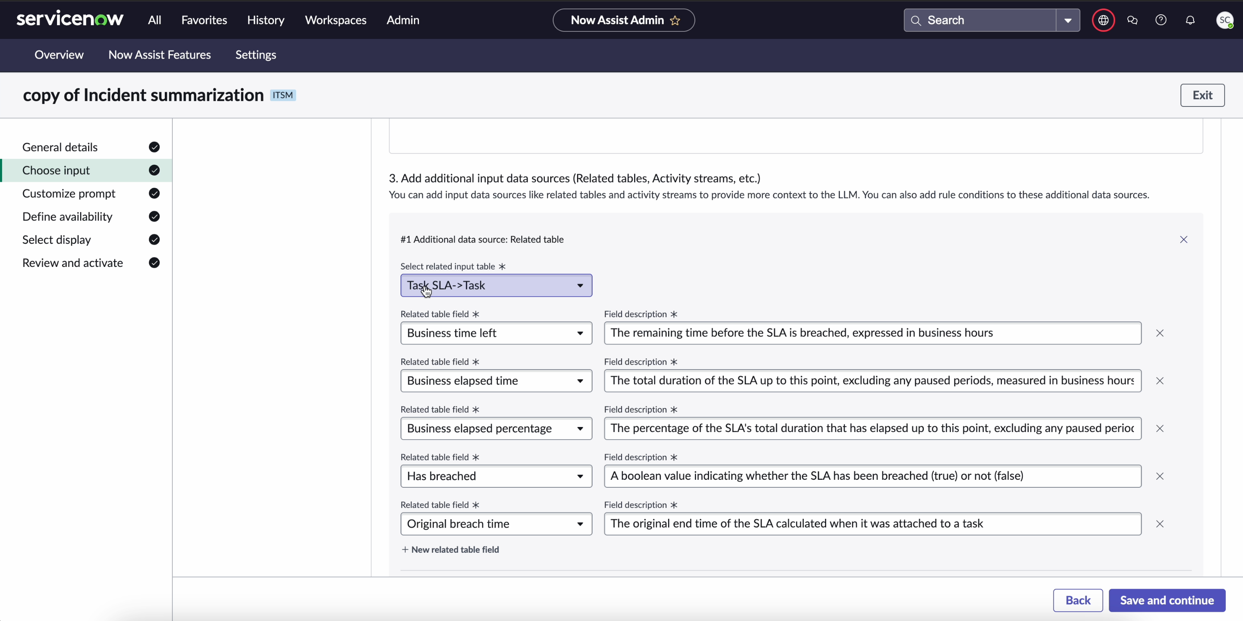Click the Define availability completed checkmark
This screenshot has width=1243, height=621.
[x=154, y=217]
